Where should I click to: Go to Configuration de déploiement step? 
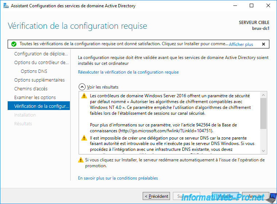pyautogui.click(x=41, y=54)
